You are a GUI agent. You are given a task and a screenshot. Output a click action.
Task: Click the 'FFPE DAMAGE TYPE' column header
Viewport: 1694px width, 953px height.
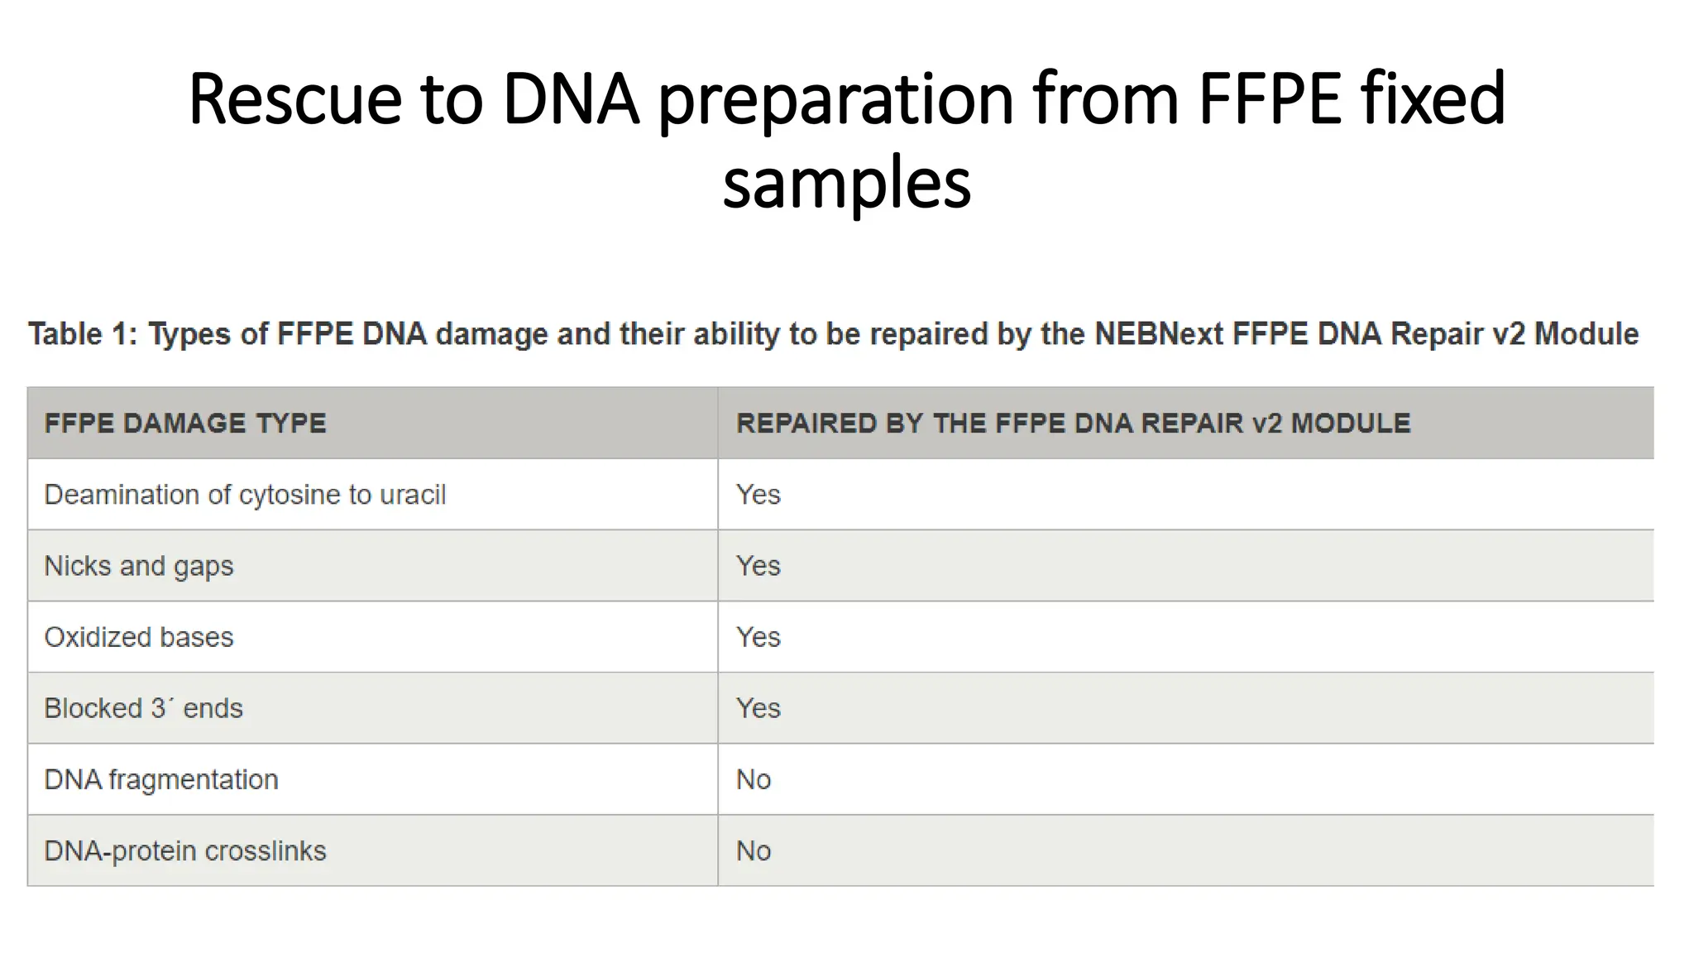click(185, 424)
